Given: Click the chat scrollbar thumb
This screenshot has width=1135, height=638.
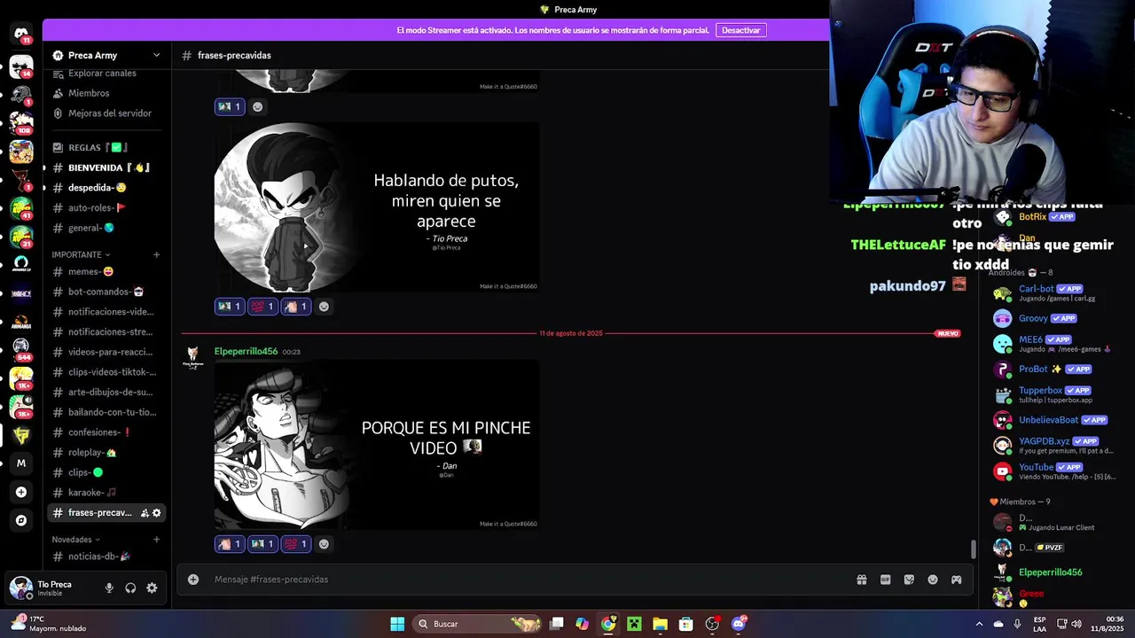Looking at the screenshot, I should tap(973, 549).
